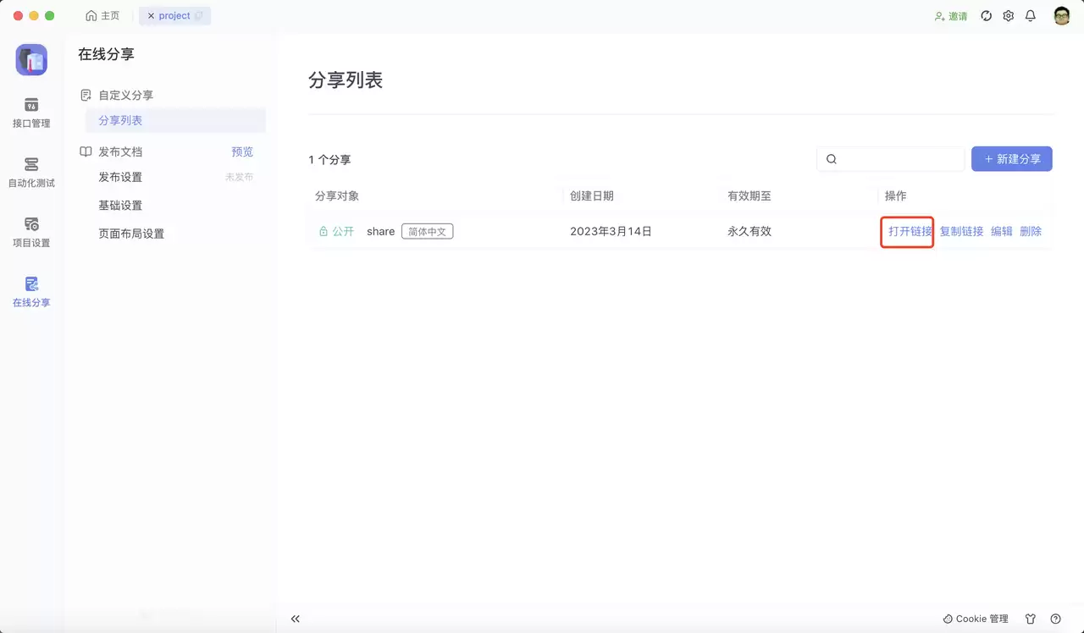1084x633 pixels.
Task: Open the 项目设置 sidebar section
Action: pos(31,232)
